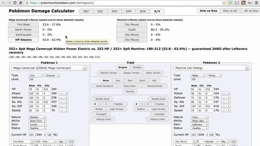Choose All vs One mode
Image resolution: width=260 pixels, height=146 pixels.
coord(251,11)
